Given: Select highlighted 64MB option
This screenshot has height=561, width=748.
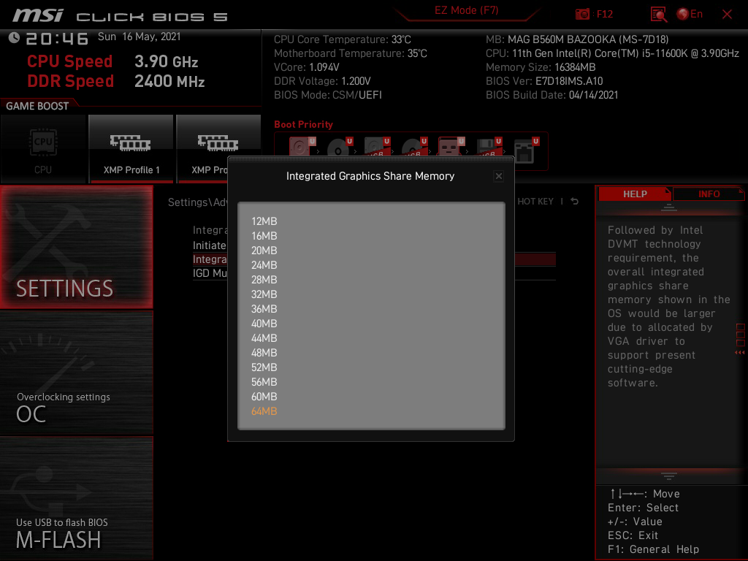Looking at the screenshot, I should (x=264, y=411).
